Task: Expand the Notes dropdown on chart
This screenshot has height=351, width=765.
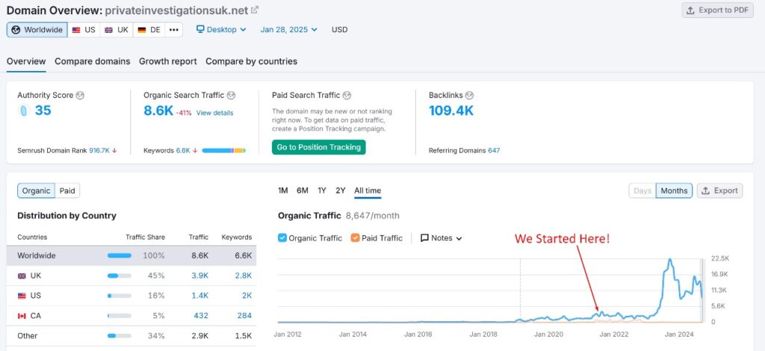Action: 442,238
